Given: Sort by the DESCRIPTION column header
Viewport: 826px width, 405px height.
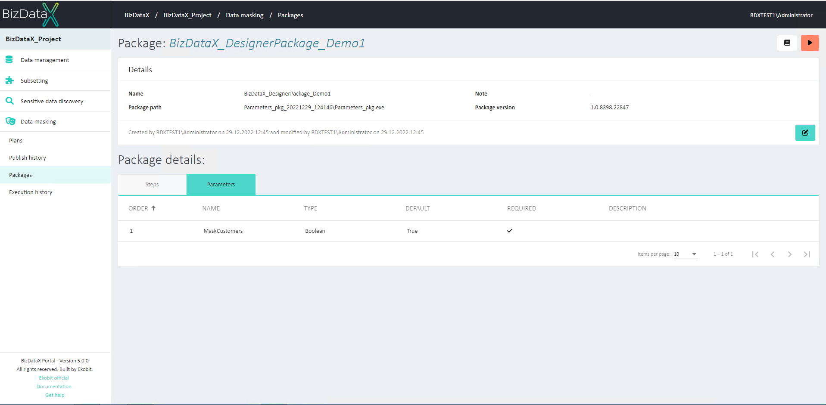Looking at the screenshot, I should click(x=627, y=208).
